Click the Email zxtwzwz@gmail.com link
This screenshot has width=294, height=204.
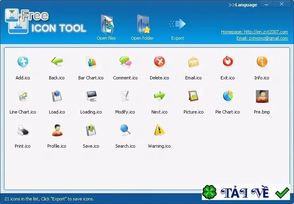click(x=262, y=38)
